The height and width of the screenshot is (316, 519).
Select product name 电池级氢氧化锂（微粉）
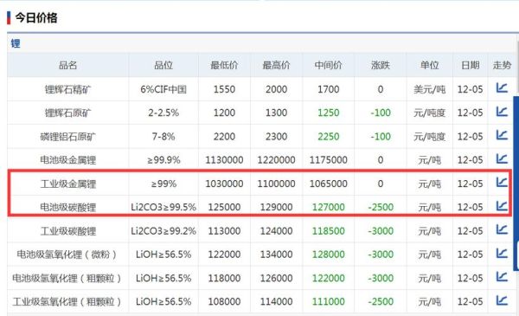pos(67,255)
